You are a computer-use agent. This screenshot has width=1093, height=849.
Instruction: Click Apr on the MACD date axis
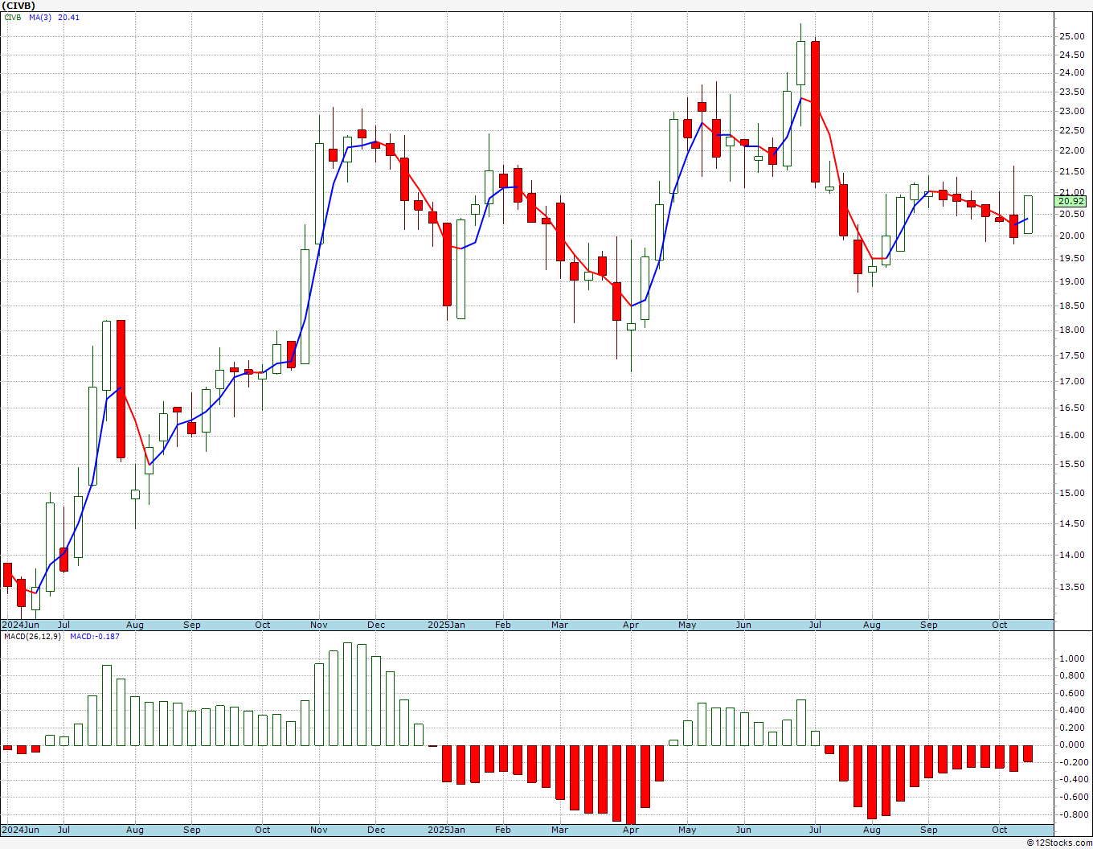pyautogui.click(x=631, y=830)
